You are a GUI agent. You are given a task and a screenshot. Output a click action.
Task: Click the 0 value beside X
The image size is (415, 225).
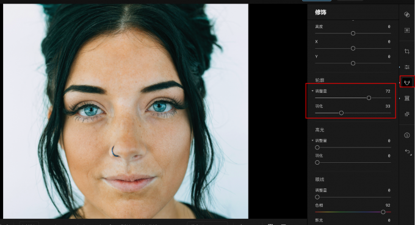(x=389, y=42)
